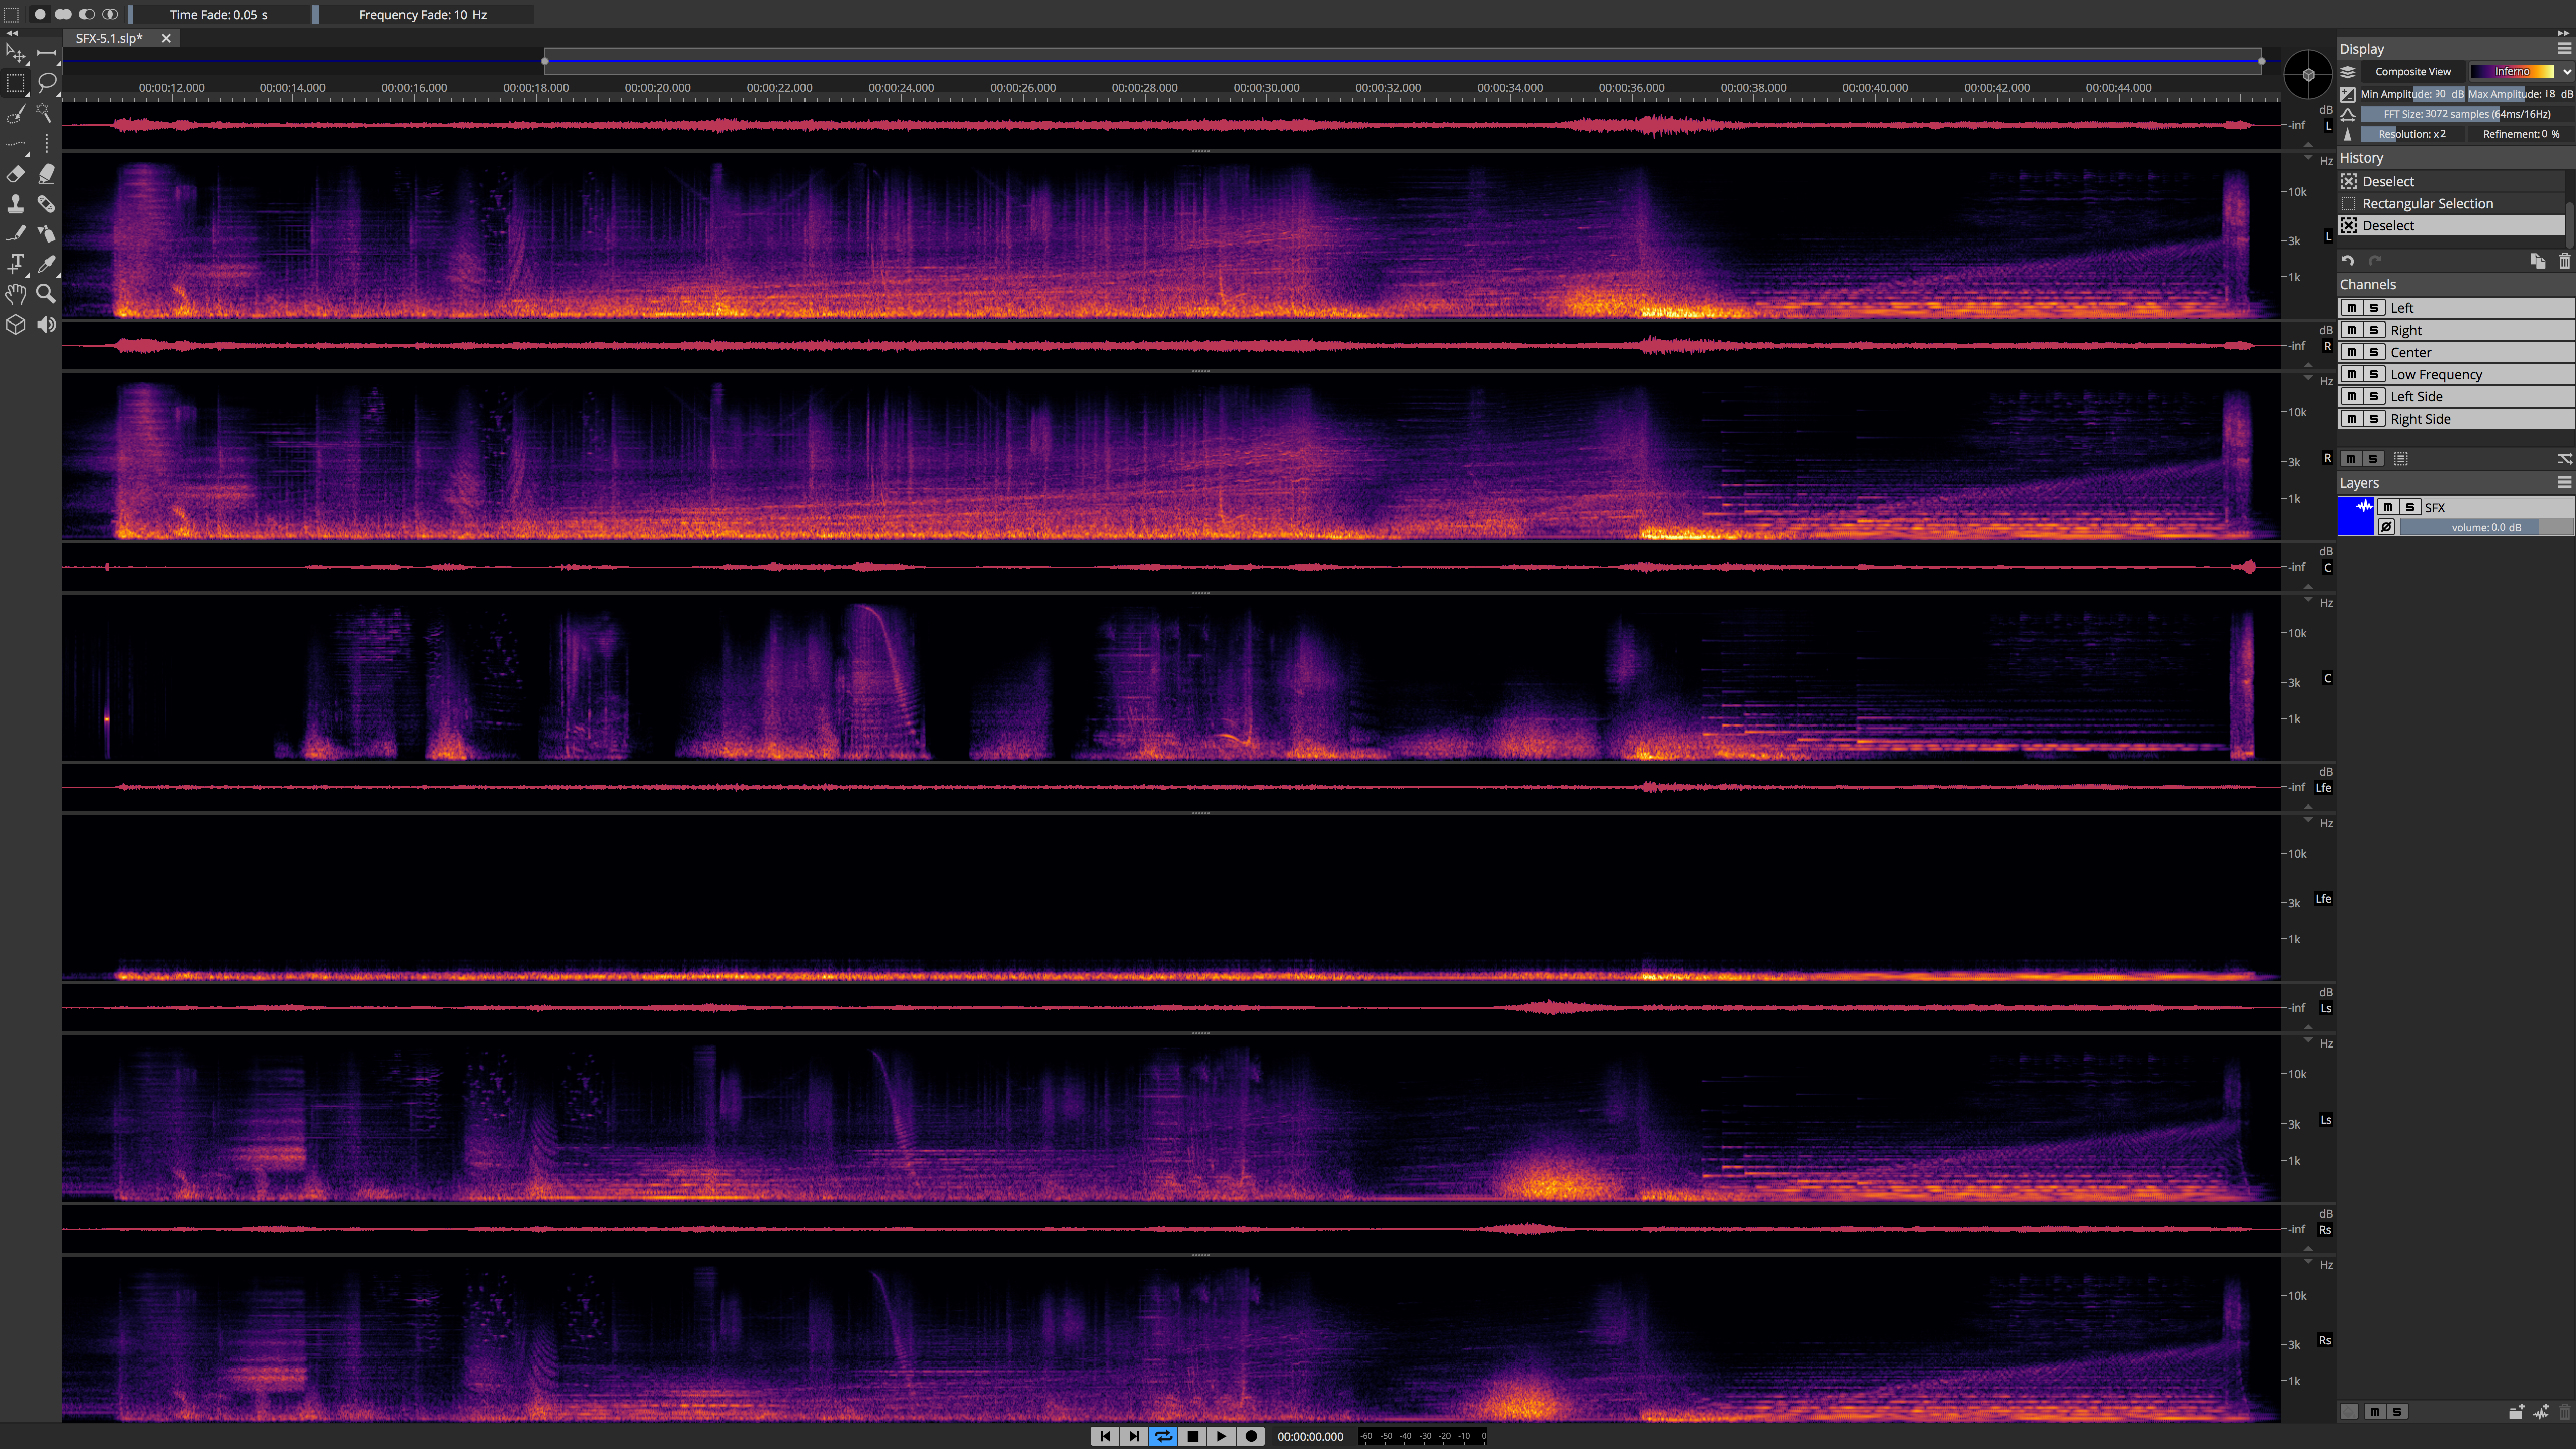Click the Composite View button
This screenshot has width=2576, height=1449.
click(x=2414, y=71)
